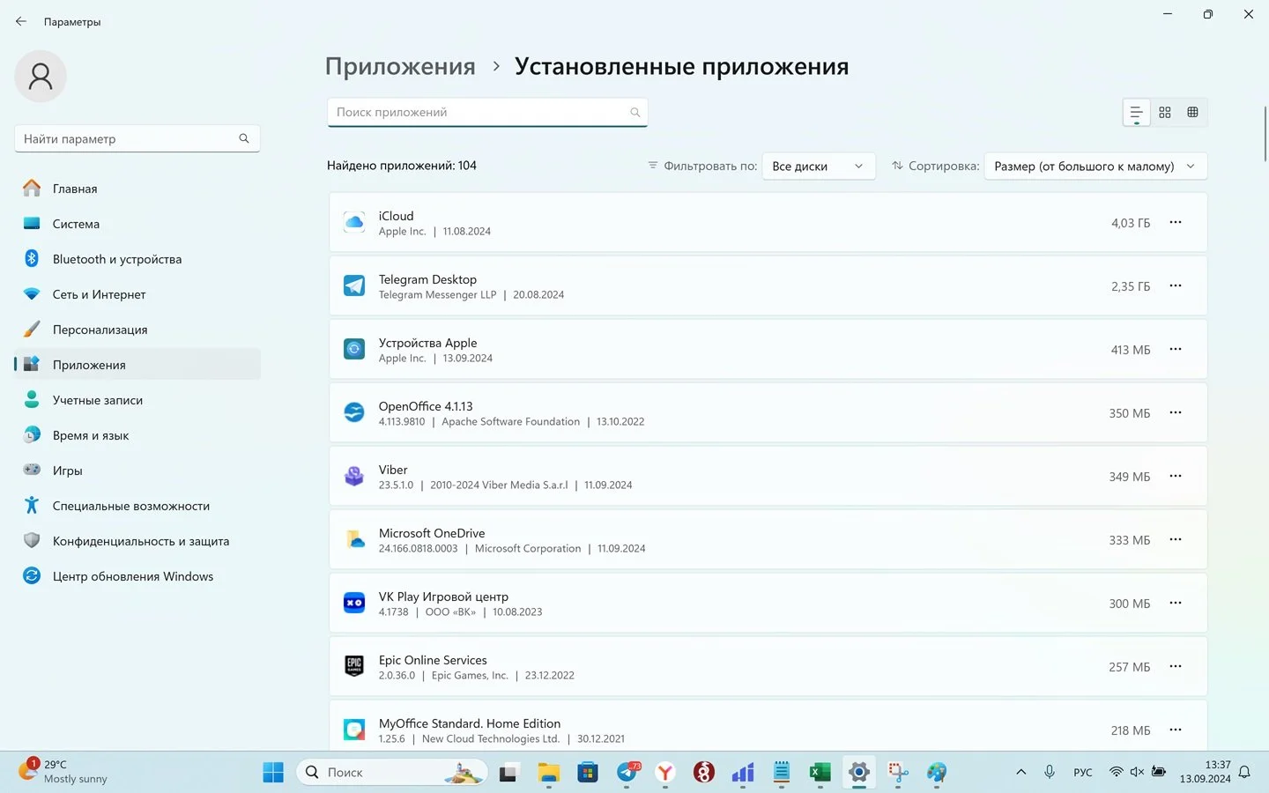The height and width of the screenshot is (793, 1269).
Task: Click the Найти параметр search field
Action: 137,138
